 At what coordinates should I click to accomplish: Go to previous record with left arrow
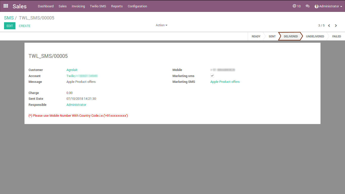(x=329, y=26)
